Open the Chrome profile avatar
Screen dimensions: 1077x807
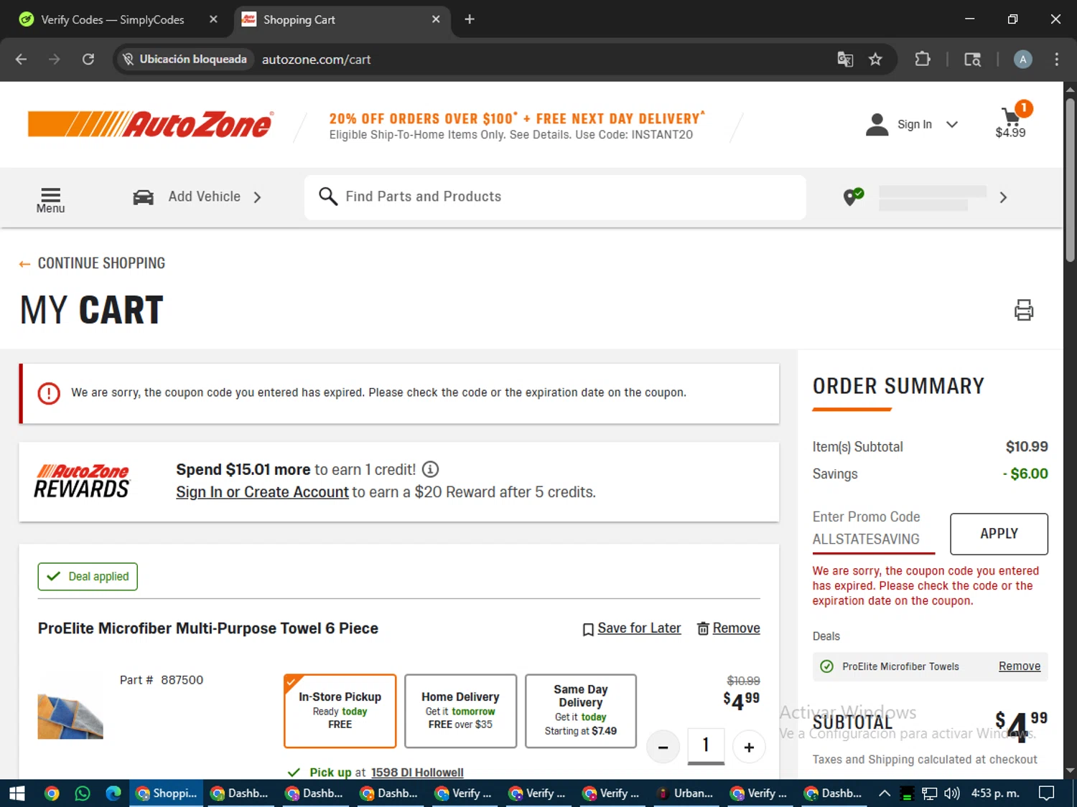pos(1023,60)
